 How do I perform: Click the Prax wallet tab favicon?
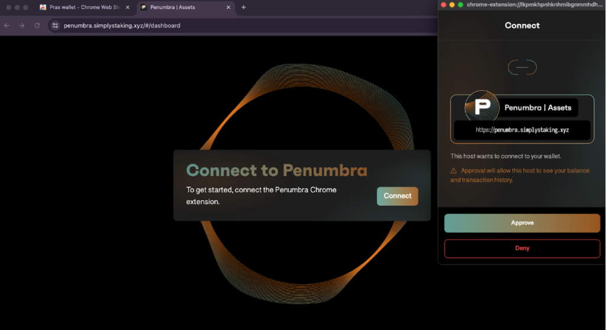pos(43,7)
